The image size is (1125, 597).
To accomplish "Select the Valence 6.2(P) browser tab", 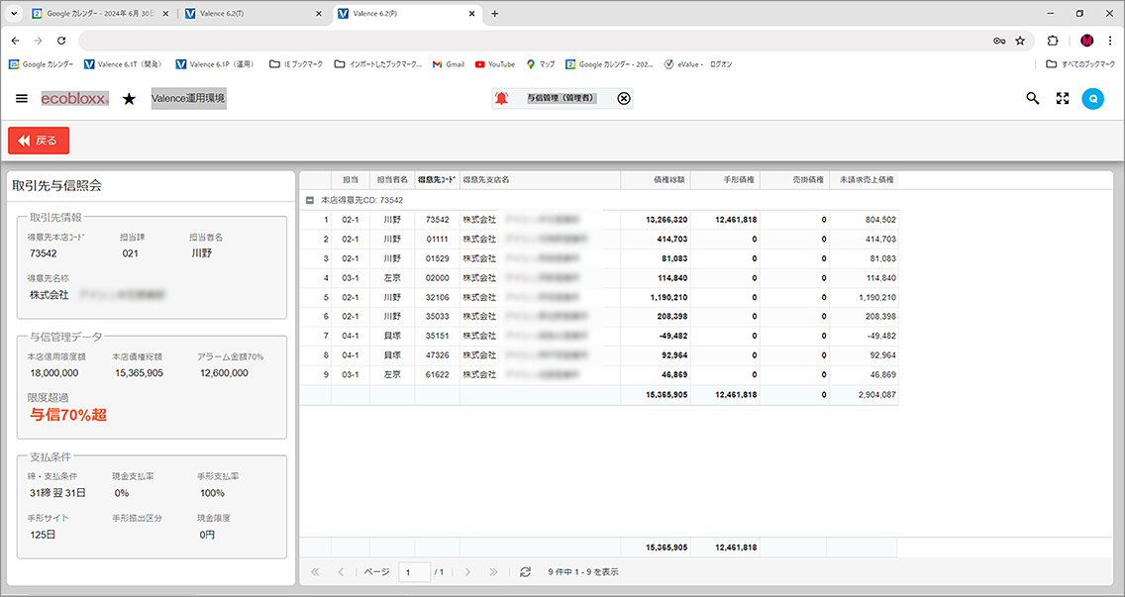I will coord(407,14).
